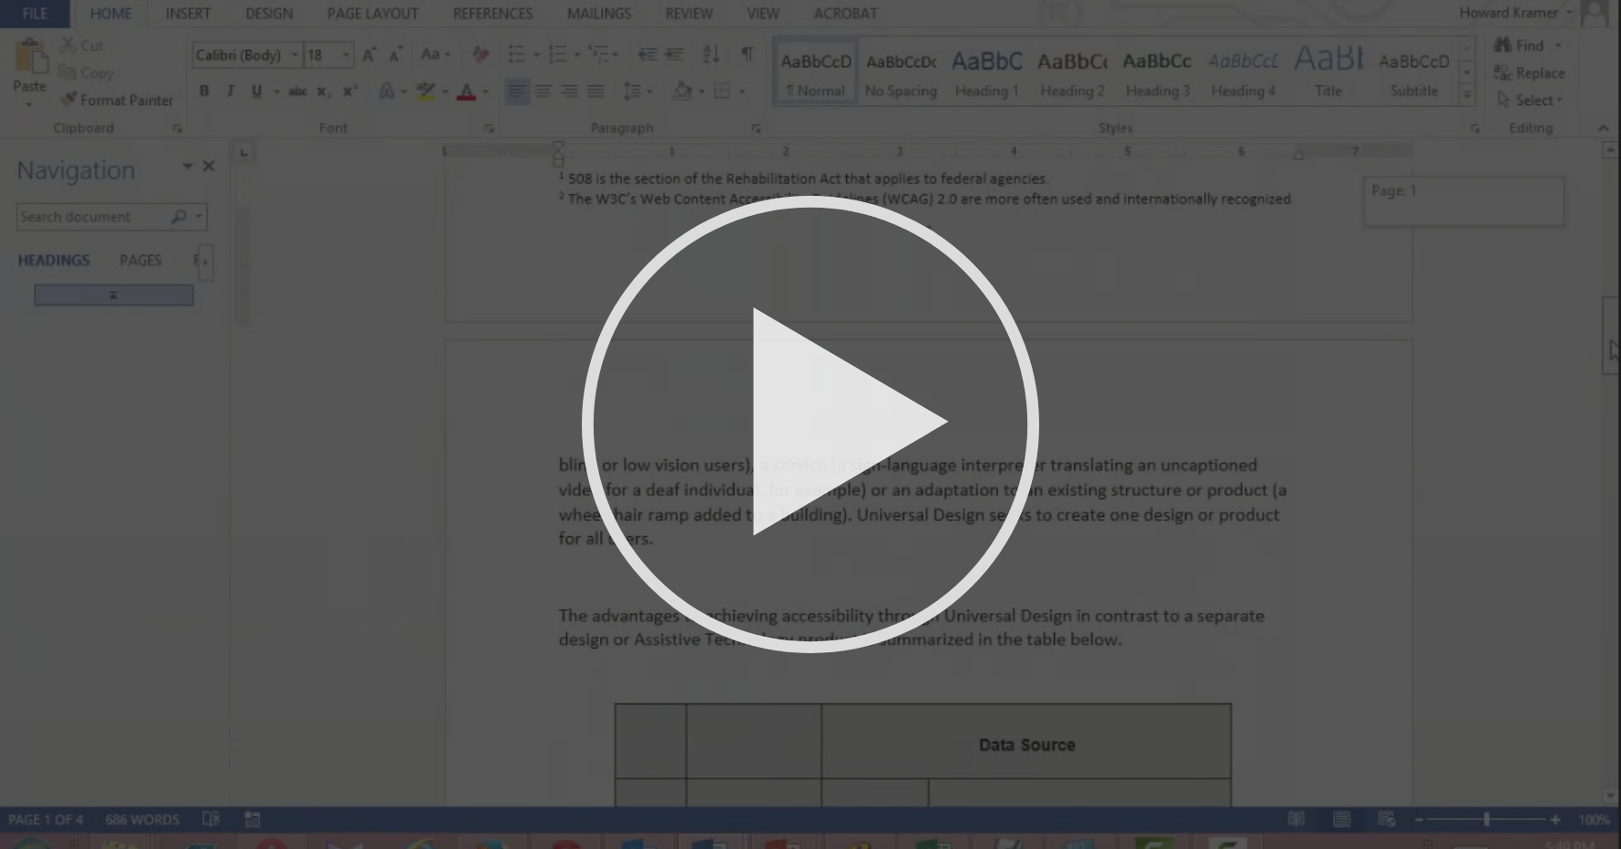1621x849 pixels.
Task: Close the Navigation pane
Action: [x=209, y=166]
